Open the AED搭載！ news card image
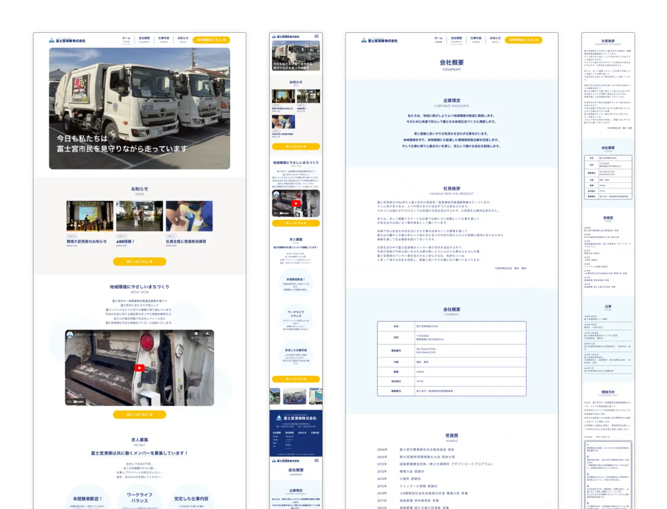This screenshot has height=509, width=667. pos(140,216)
